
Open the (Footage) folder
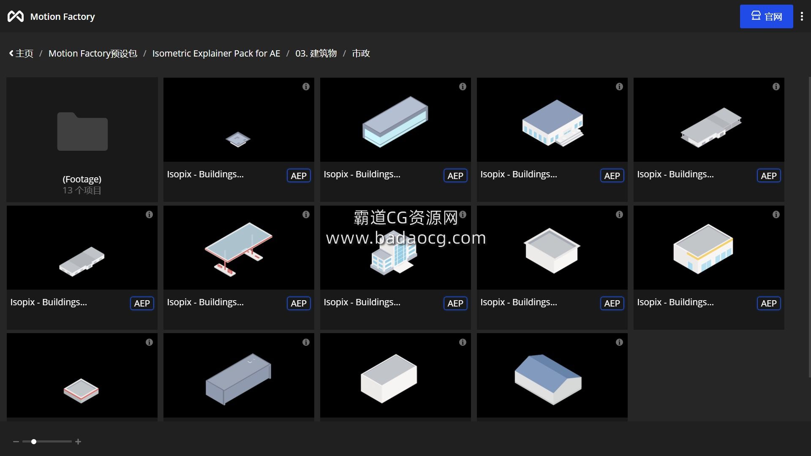click(x=82, y=139)
